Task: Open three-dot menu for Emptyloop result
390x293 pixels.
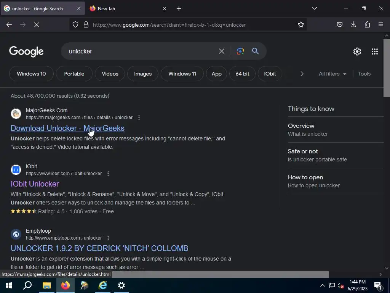Action: (108, 238)
